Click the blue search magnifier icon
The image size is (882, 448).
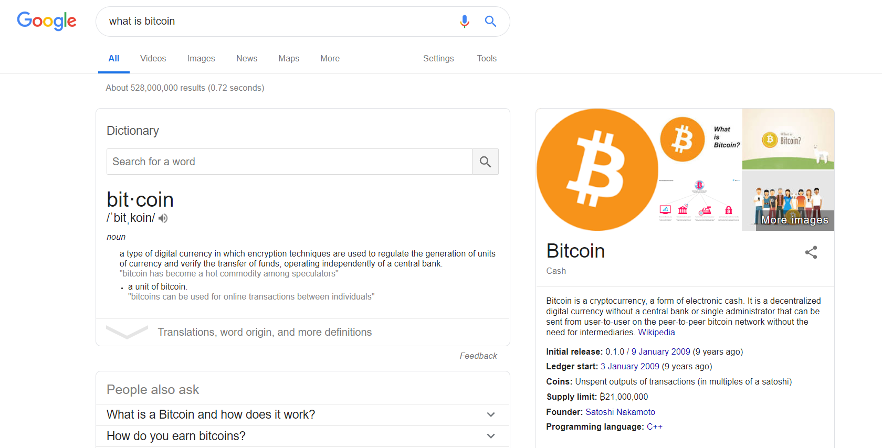[490, 22]
